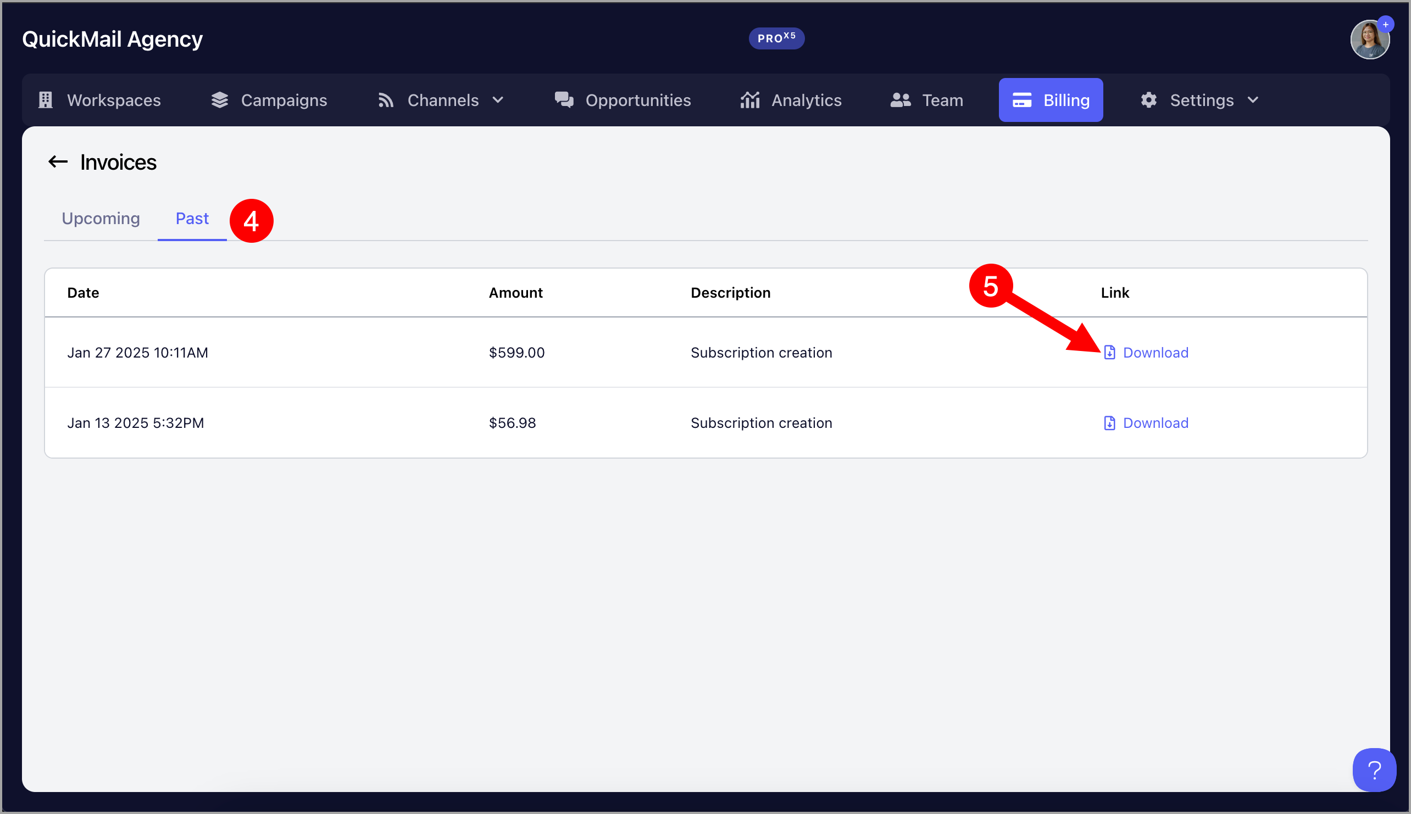Click the Billing credit card icon

1022,100
